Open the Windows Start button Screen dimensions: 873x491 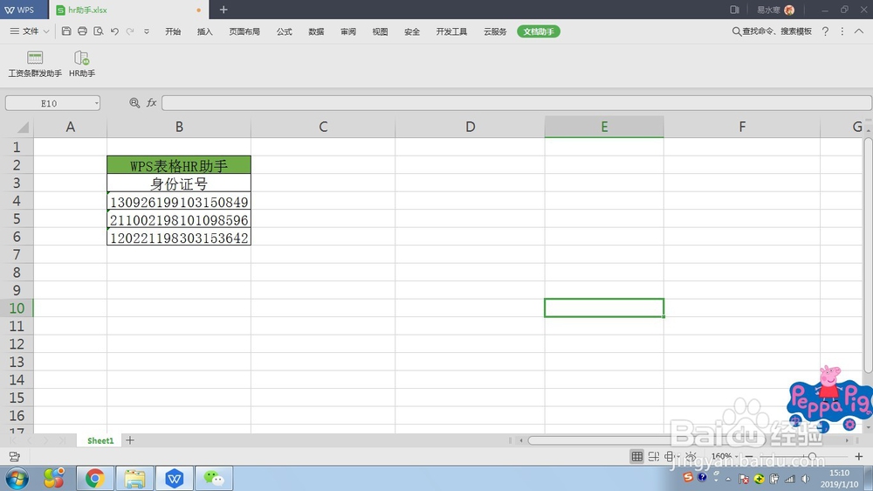[17, 478]
